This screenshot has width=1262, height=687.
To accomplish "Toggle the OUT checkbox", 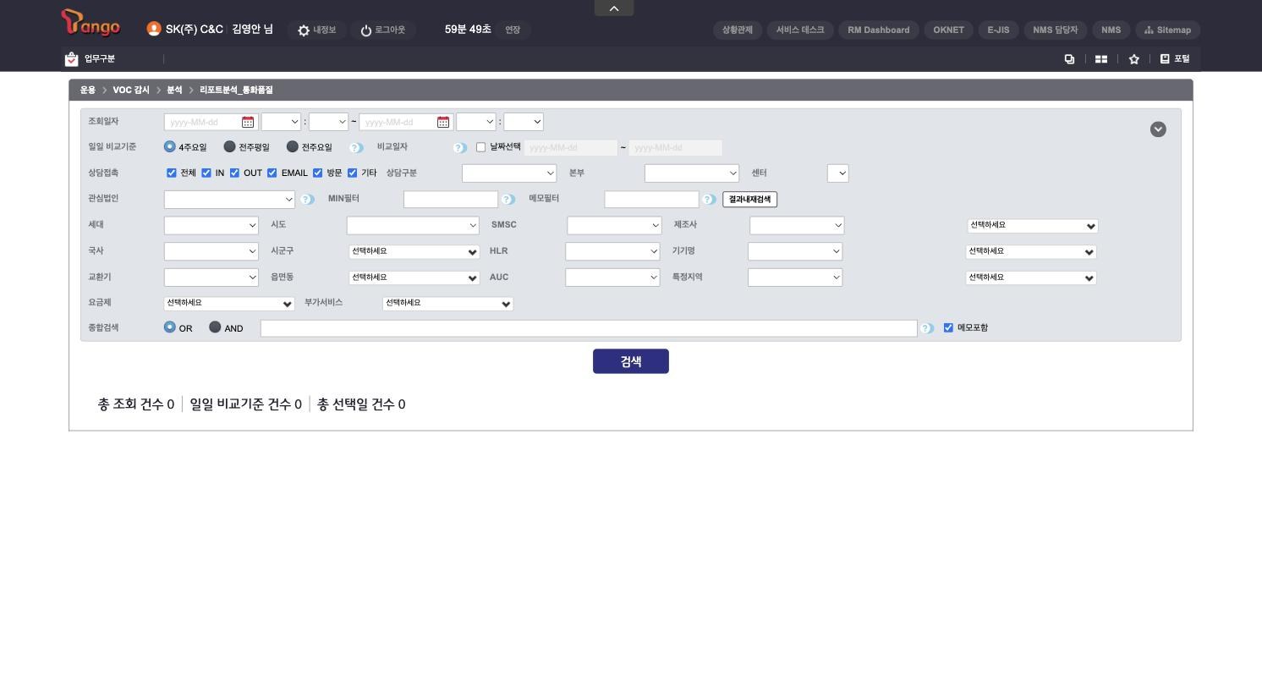I will [235, 173].
